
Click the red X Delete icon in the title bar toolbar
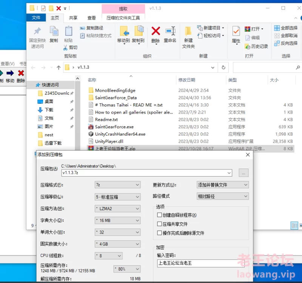click(59, 8)
